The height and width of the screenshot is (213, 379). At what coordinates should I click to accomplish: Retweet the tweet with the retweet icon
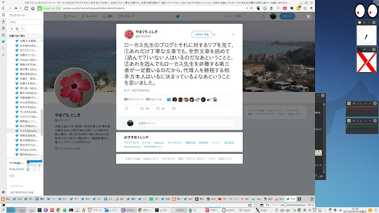click(142, 109)
